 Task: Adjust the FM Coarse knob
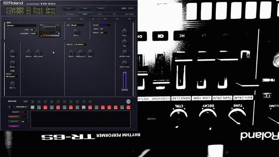point(38,52)
